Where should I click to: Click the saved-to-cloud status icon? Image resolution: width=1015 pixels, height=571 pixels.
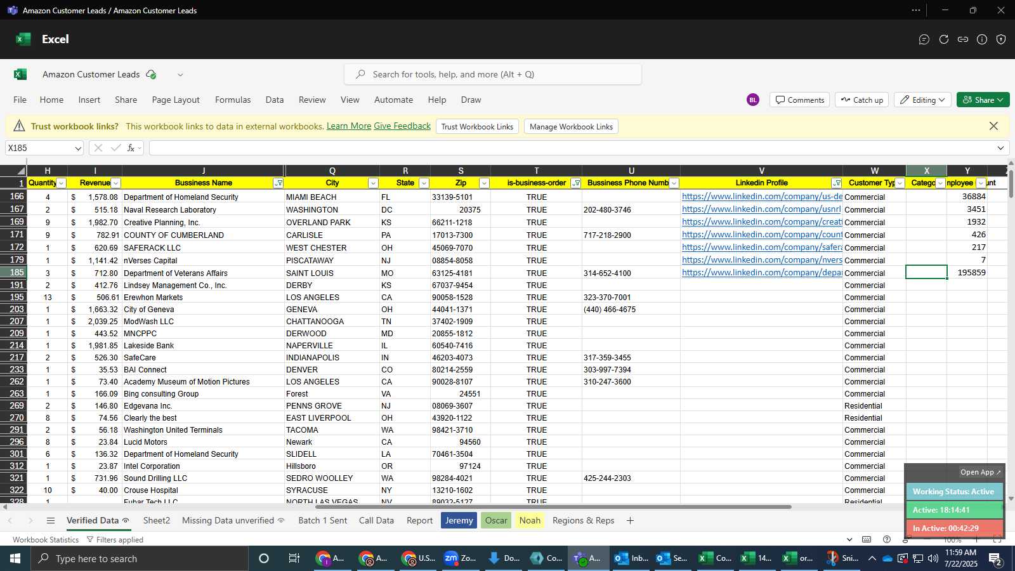click(x=151, y=74)
